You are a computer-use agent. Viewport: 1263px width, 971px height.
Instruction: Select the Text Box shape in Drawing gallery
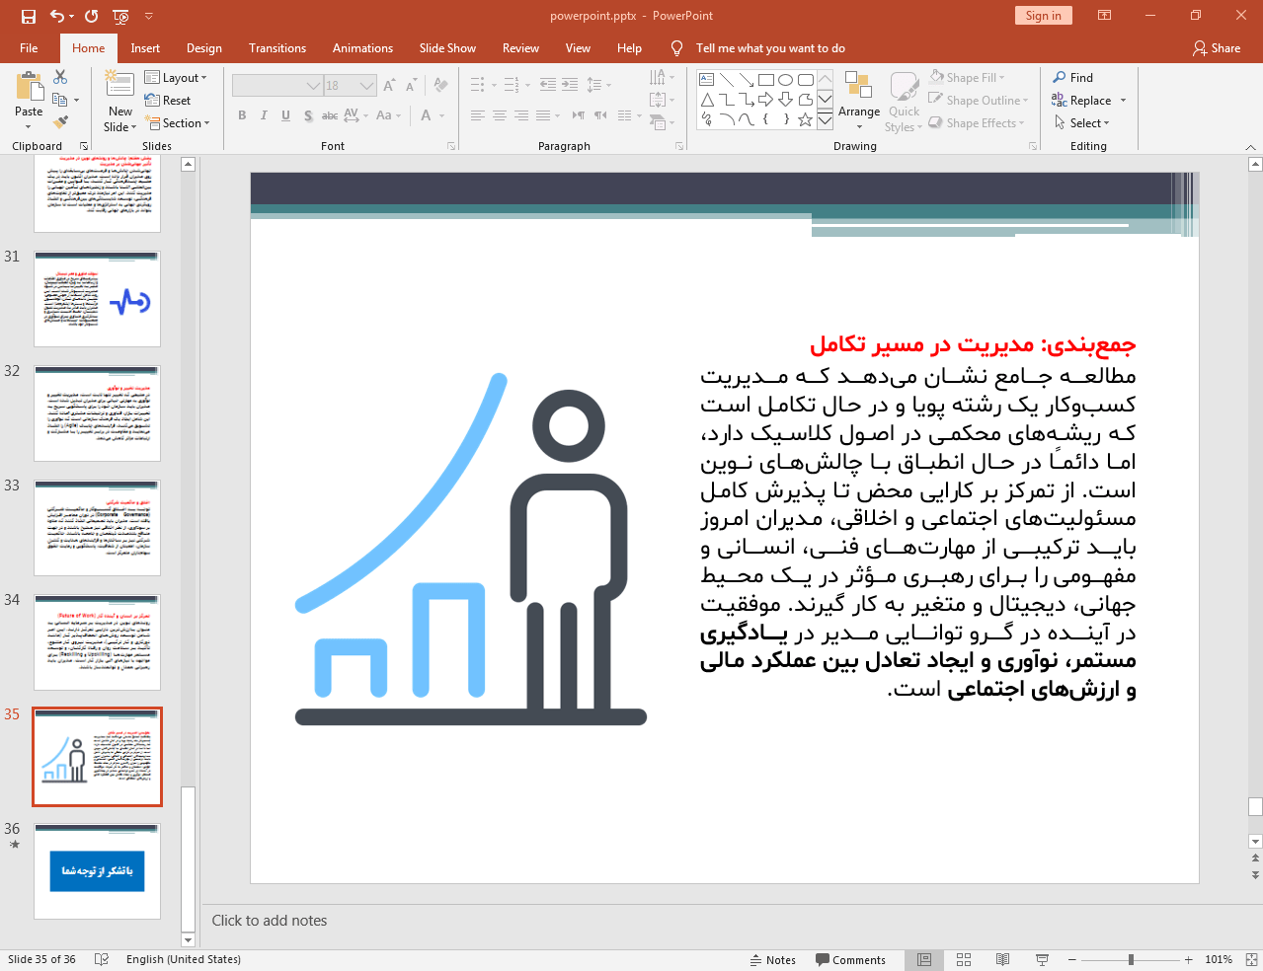[705, 78]
